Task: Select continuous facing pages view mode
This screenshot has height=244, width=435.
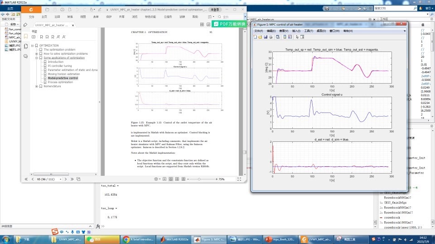Action: tap(184, 179)
